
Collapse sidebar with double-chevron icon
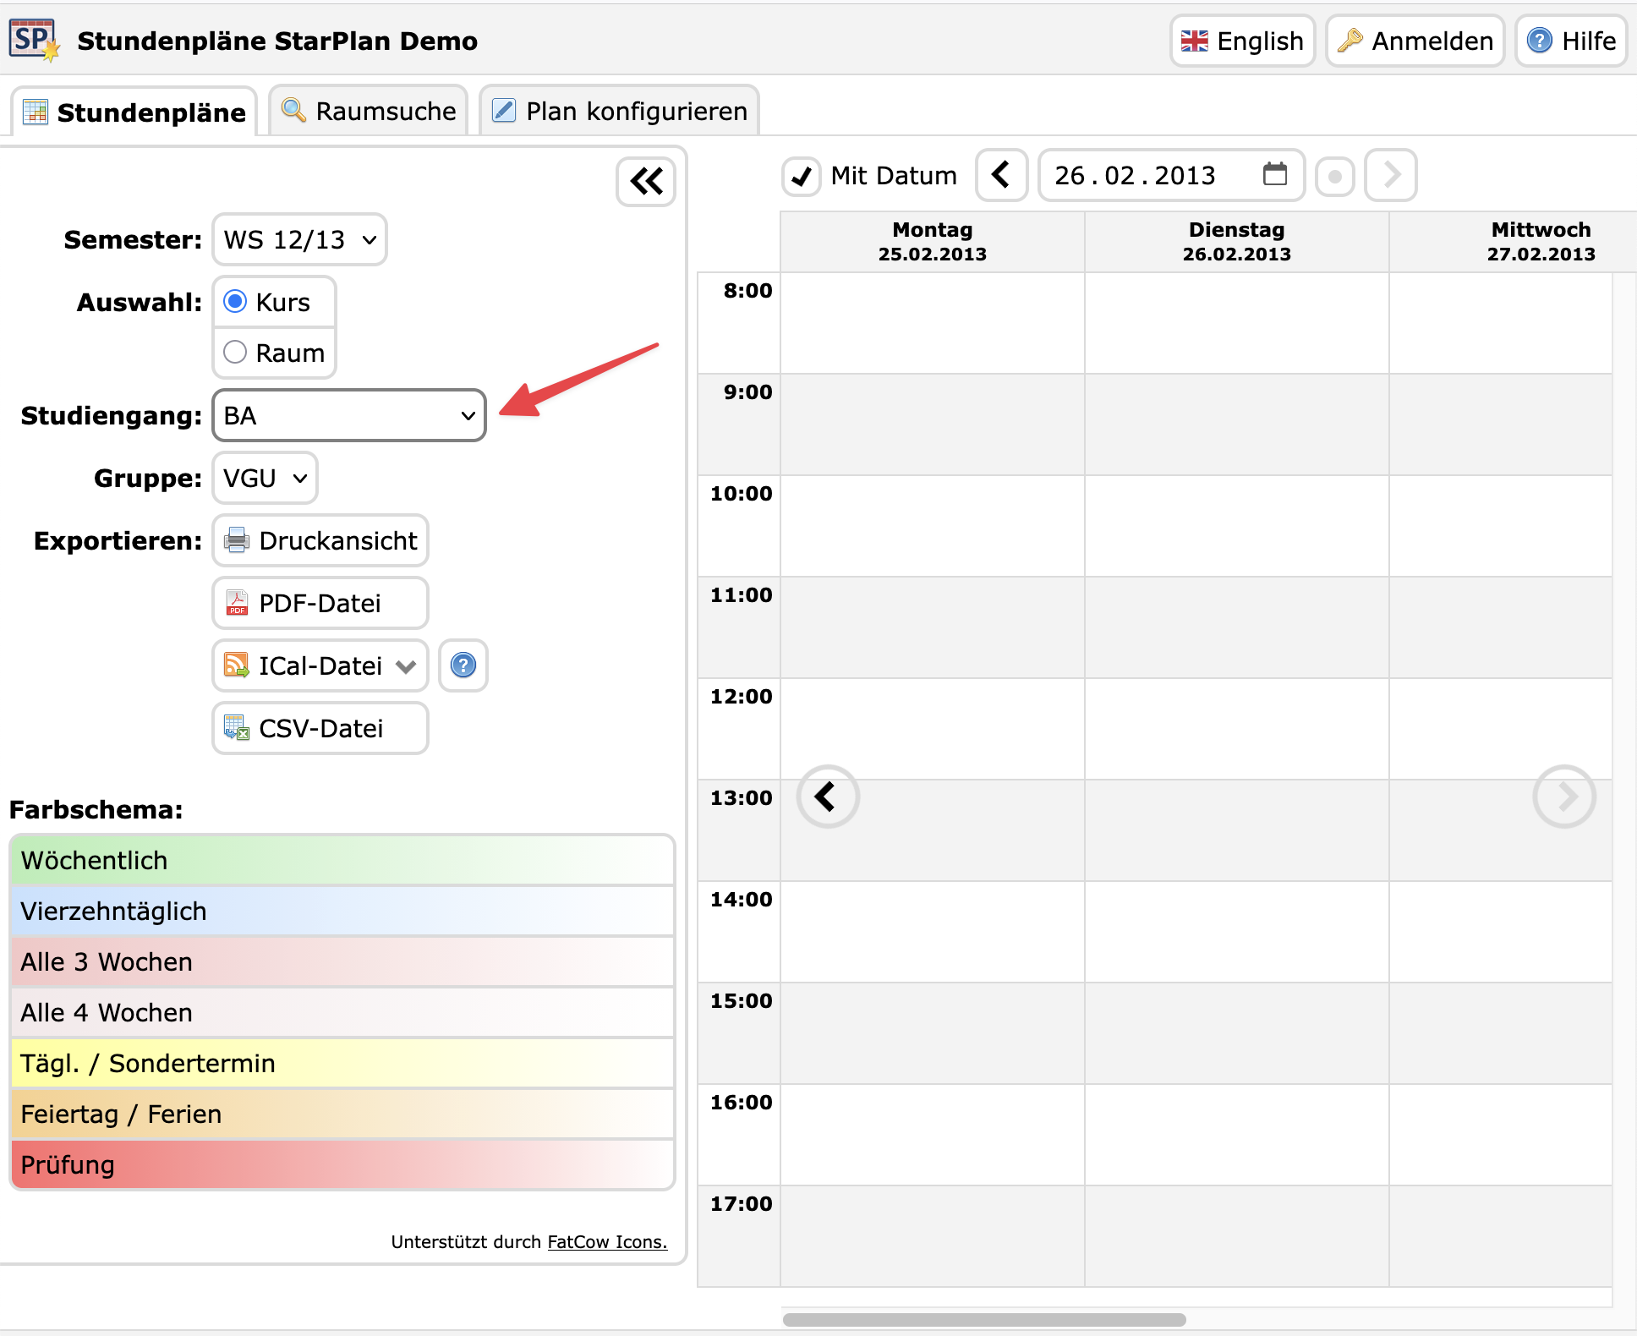[646, 181]
